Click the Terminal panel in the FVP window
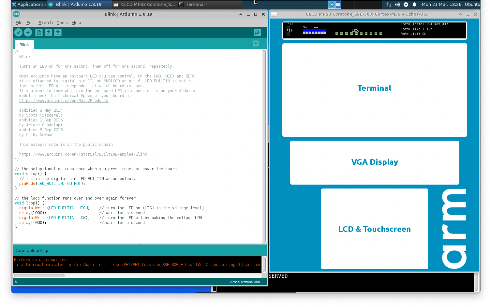The width and height of the screenshot is (490, 307). (375, 90)
